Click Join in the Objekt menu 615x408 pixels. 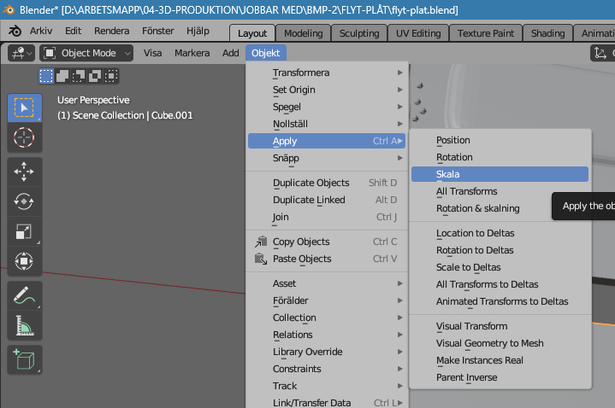point(327,217)
